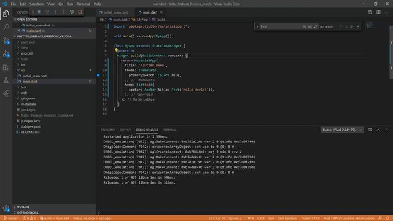Open the Selection menu

pyautogui.click(x=36, y=4)
